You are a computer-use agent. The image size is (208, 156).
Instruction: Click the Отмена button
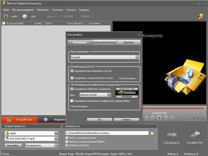(x=126, y=120)
